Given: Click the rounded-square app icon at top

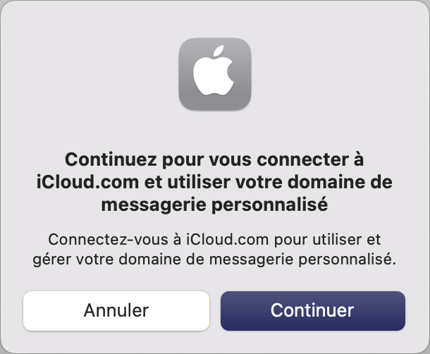Looking at the screenshot, I should click(x=215, y=74).
